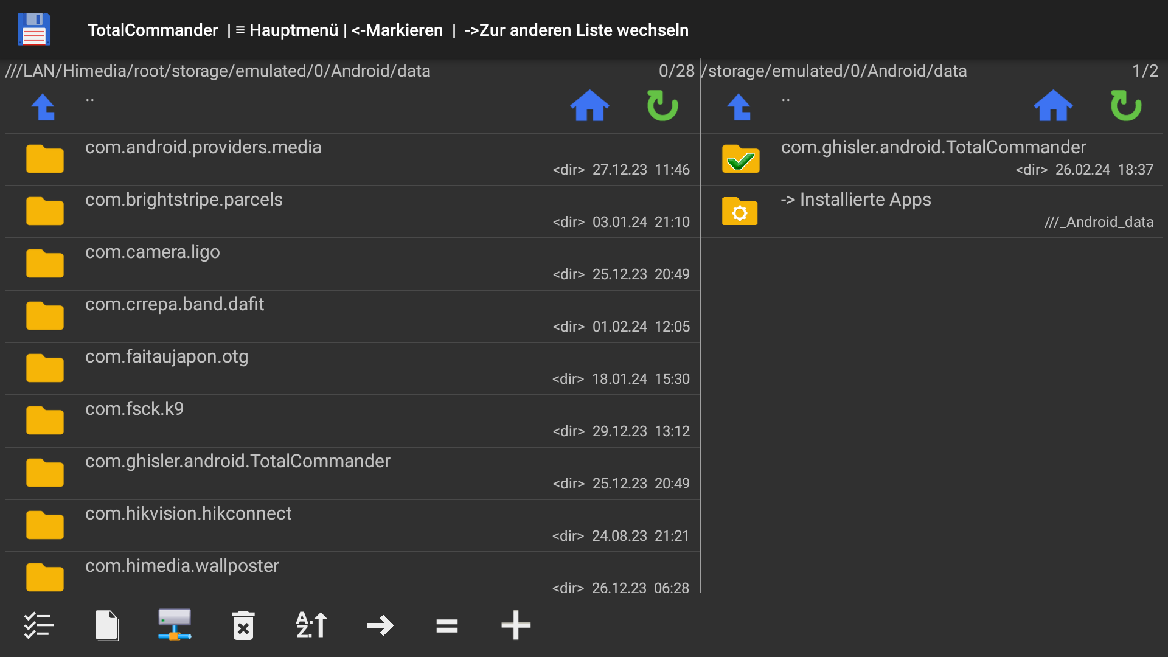Click the Installierte Apps gear folder icon
This screenshot has height=657, width=1168.
[x=740, y=211]
